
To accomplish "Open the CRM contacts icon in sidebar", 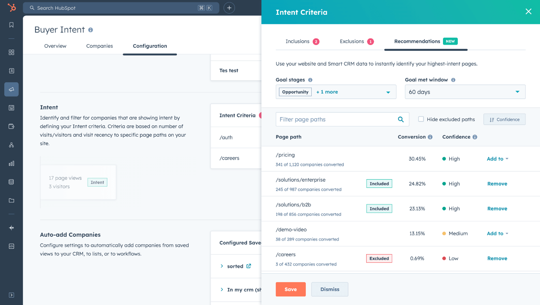I will [11, 71].
